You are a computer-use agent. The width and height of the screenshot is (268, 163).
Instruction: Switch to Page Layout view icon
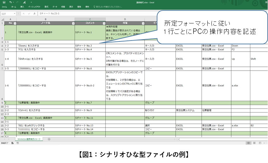pos(254,143)
